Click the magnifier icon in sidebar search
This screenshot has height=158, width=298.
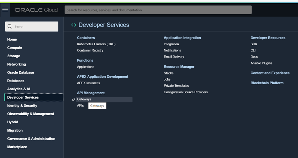[10, 26]
